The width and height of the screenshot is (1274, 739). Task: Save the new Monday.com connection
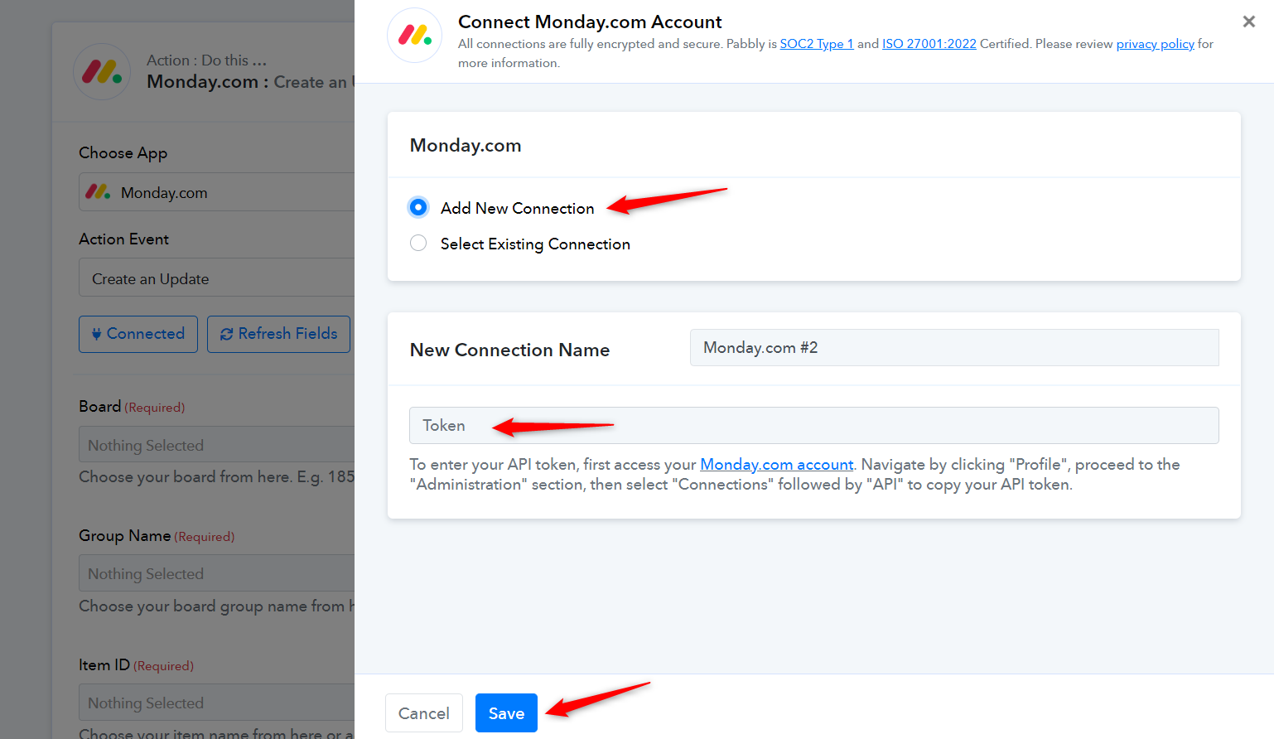coord(506,712)
